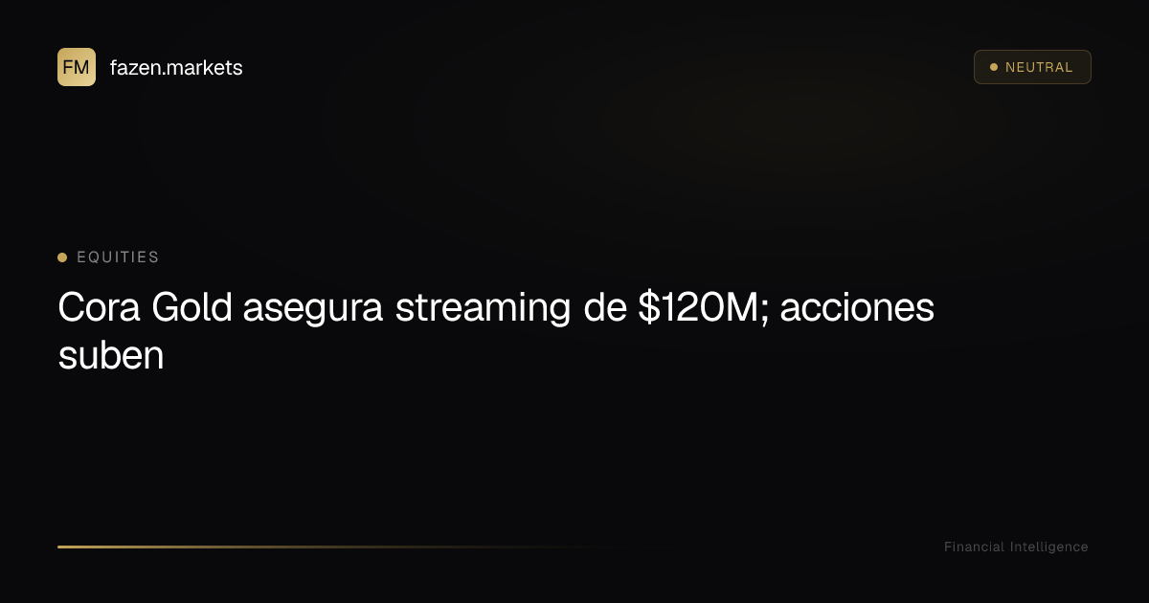Click the word "Intelligence" in footer

click(1048, 547)
